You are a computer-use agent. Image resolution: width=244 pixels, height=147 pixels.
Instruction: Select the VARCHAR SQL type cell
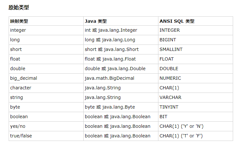(x=170, y=97)
